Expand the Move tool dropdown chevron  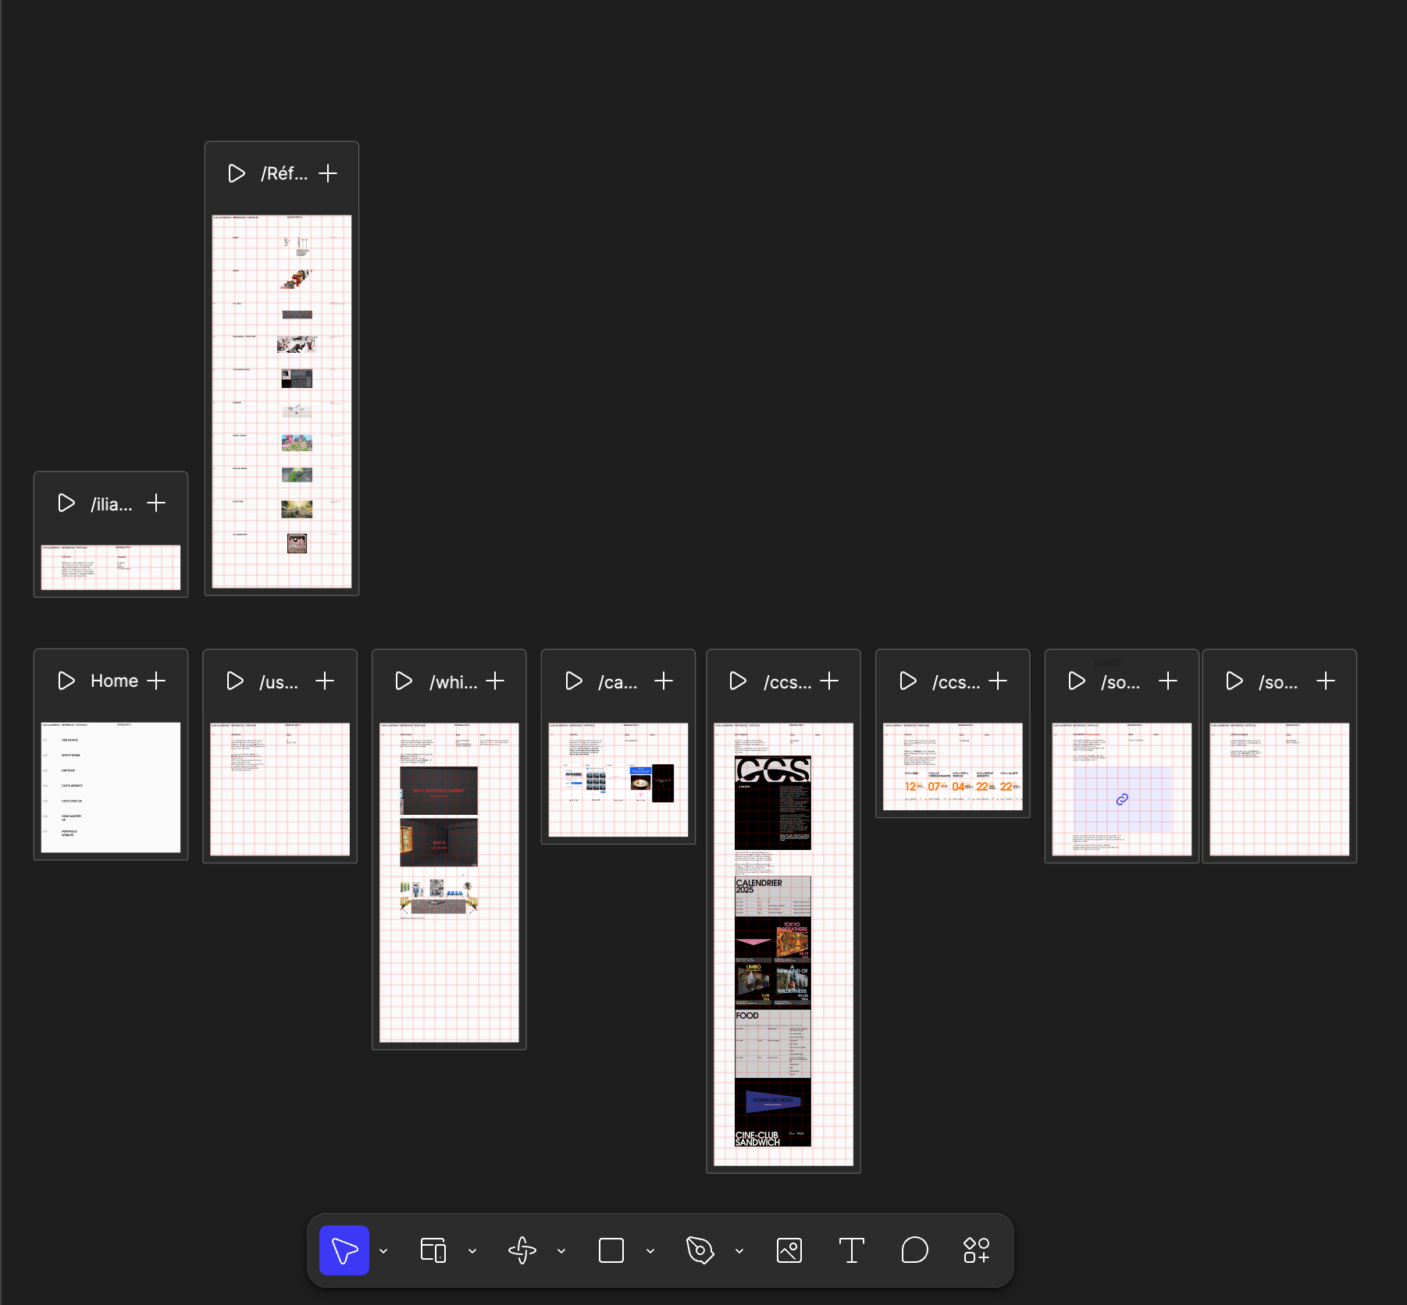(x=383, y=1251)
